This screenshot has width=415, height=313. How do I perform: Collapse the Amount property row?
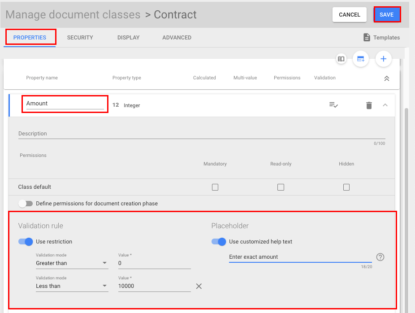click(385, 104)
